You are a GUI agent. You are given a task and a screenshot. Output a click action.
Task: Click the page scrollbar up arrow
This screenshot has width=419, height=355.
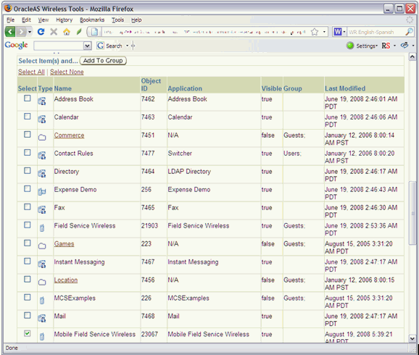pos(412,57)
